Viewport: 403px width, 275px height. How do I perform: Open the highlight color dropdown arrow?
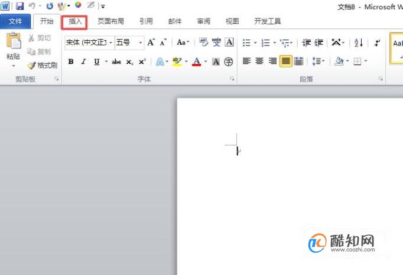[x=186, y=61]
